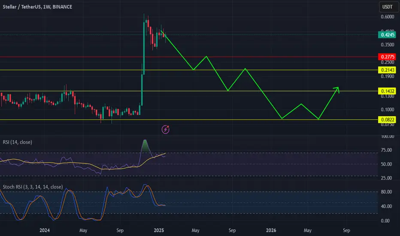Image resolution: width=400 pixels, height=236 pixels.
Task: Click the RSI (14, close) indicator label
Action: point(17,142)
